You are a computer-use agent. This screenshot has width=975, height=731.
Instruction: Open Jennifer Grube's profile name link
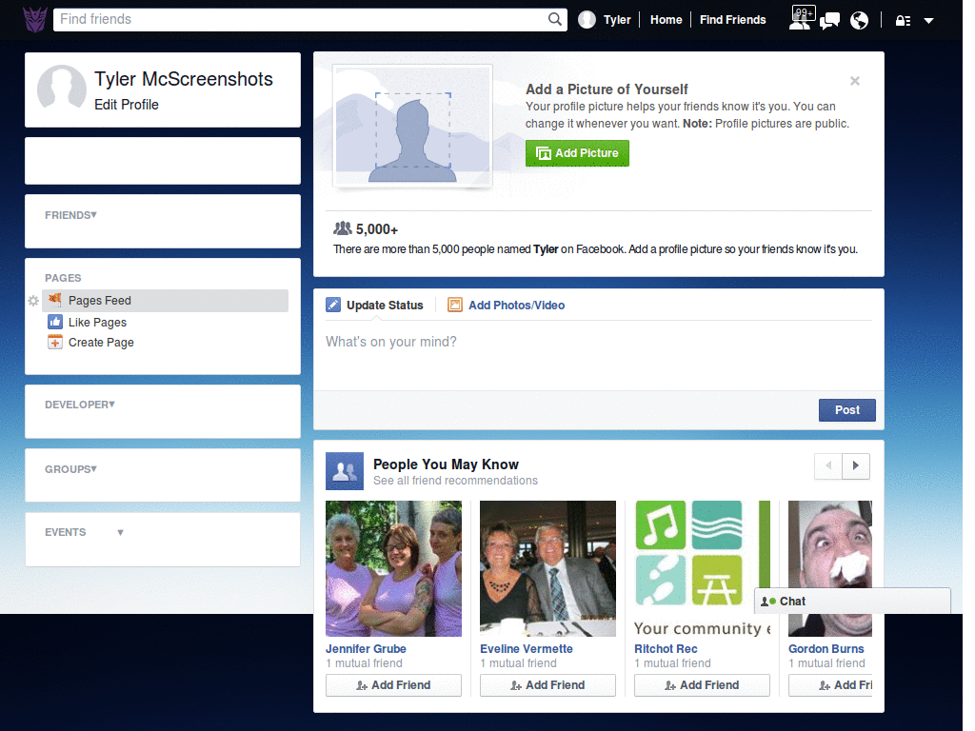(366, 649)
